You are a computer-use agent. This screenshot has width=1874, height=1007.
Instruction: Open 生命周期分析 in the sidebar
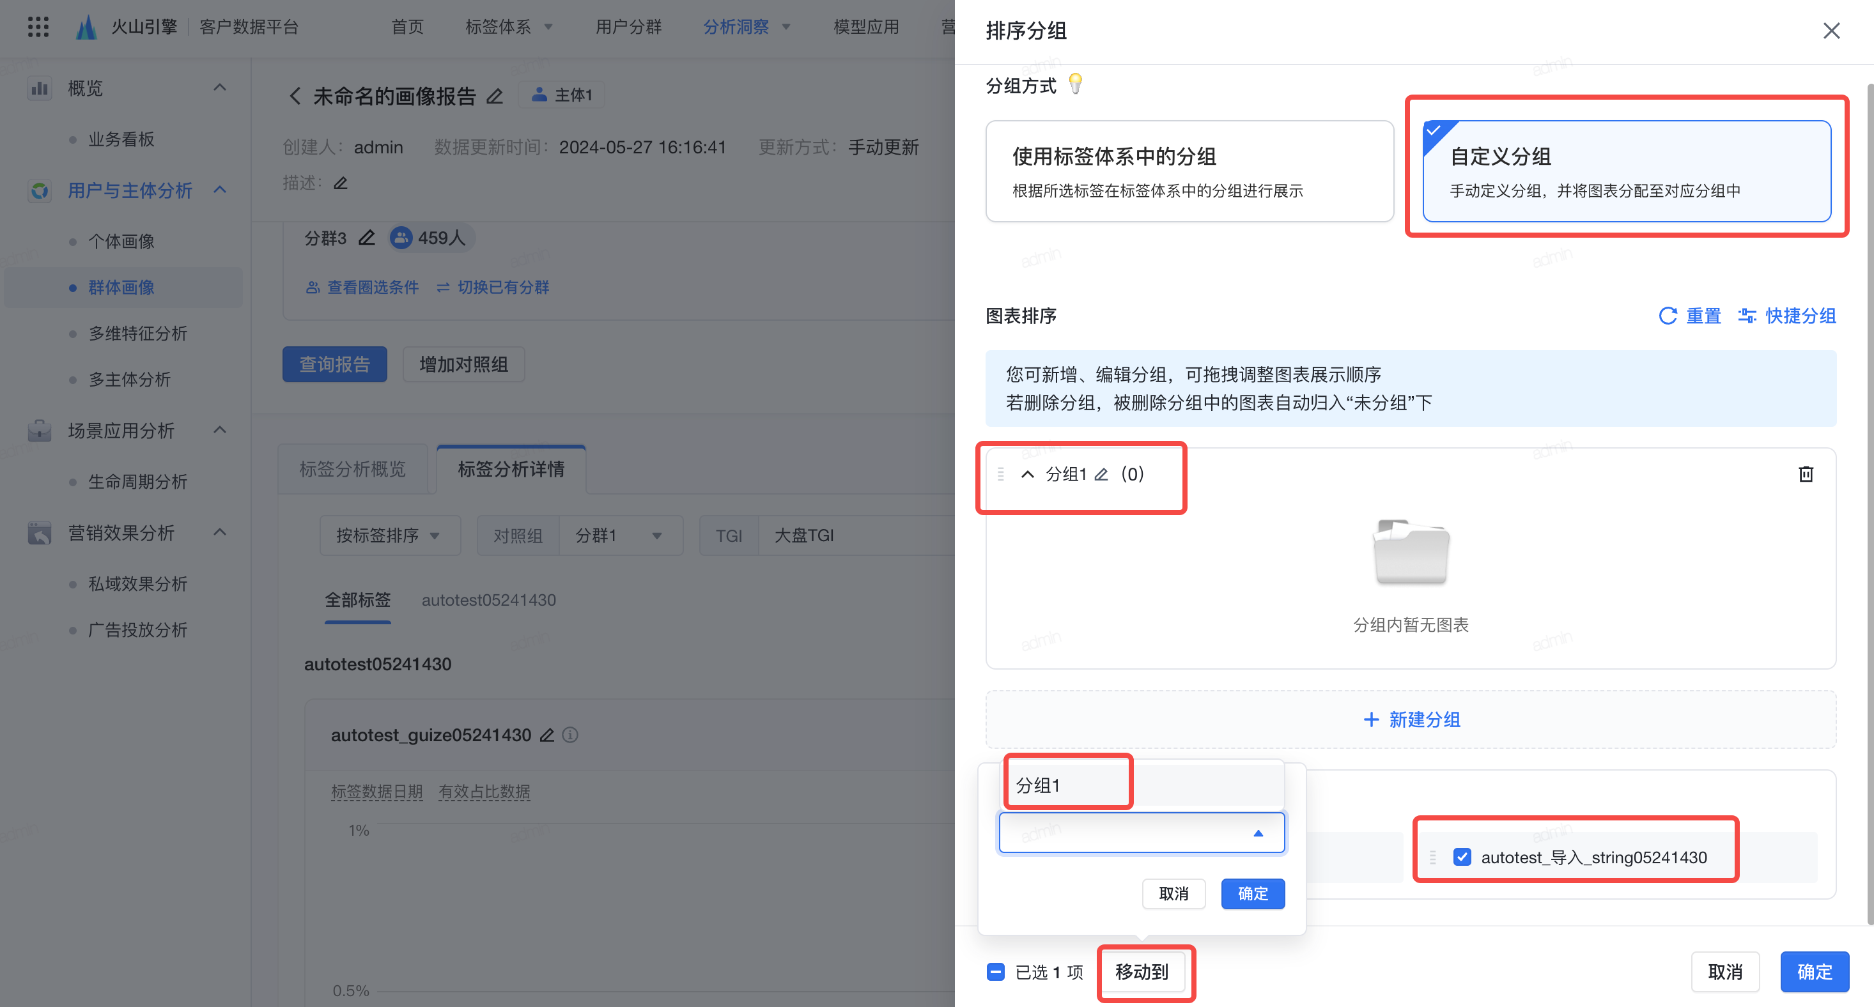[137, 481]
